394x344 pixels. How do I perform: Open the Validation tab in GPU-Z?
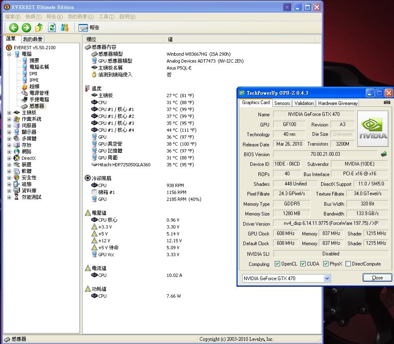304,103
